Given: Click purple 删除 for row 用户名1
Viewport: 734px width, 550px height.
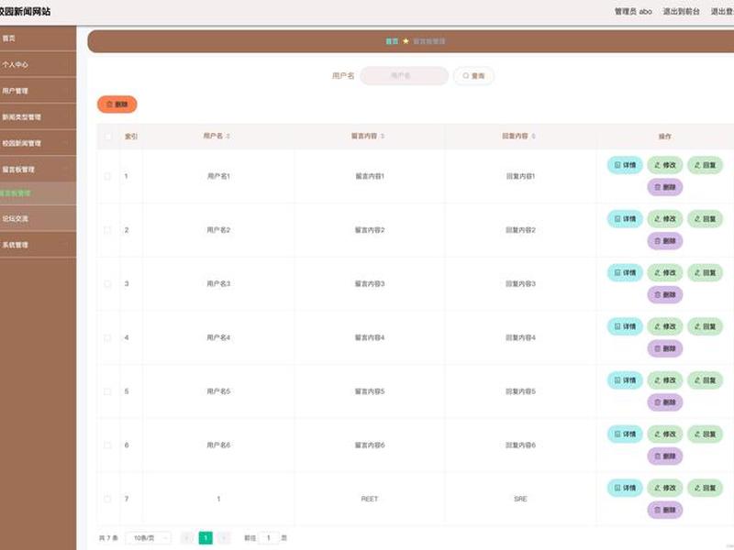Looking at the screenshot, I should 664,187.
